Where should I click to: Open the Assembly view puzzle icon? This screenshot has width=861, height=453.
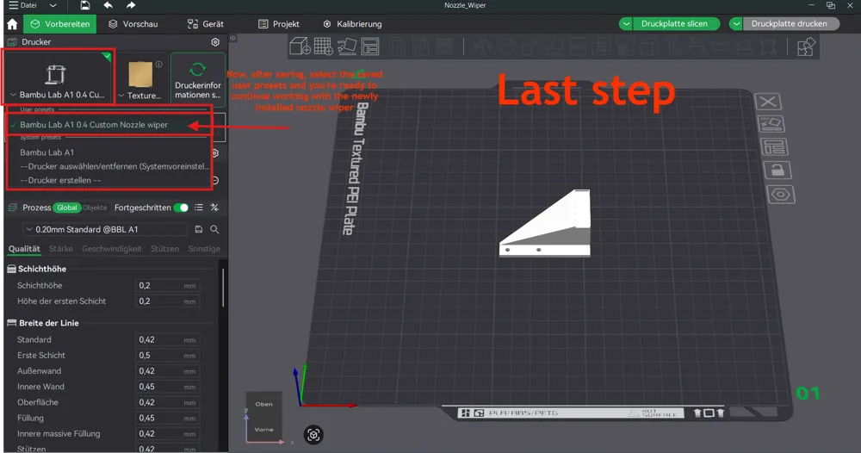coord(806,47)
